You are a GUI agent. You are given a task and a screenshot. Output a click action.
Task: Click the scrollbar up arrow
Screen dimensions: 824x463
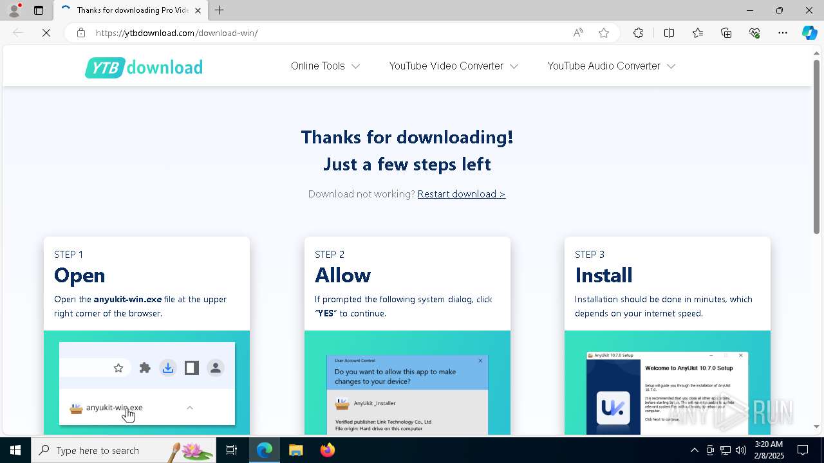816,53
